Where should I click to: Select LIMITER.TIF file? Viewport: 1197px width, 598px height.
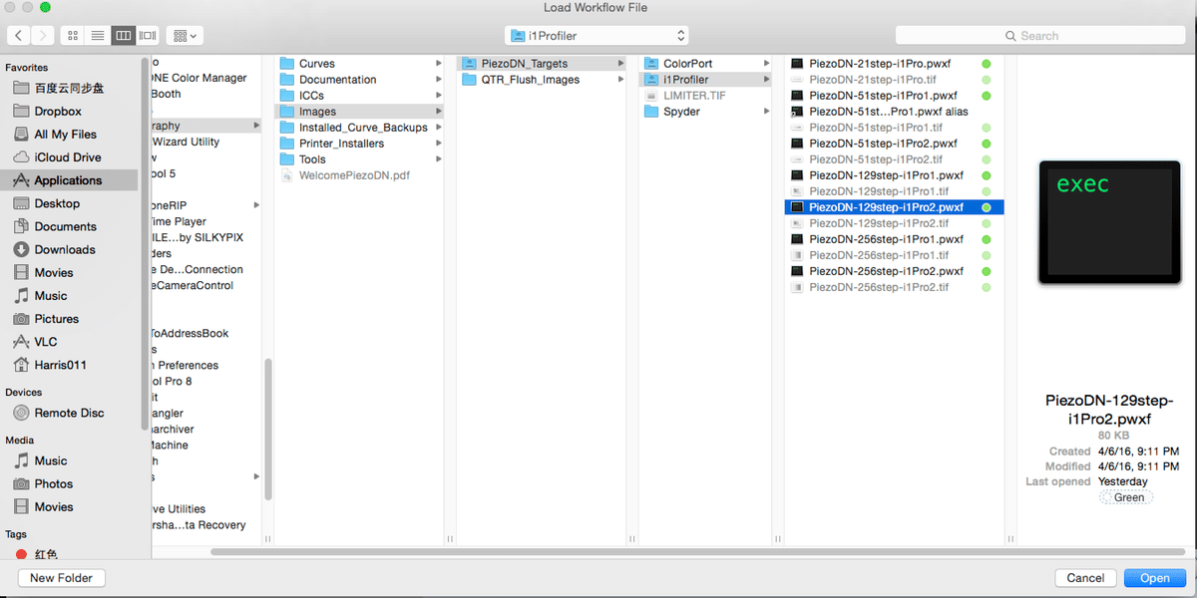[694, 96]
